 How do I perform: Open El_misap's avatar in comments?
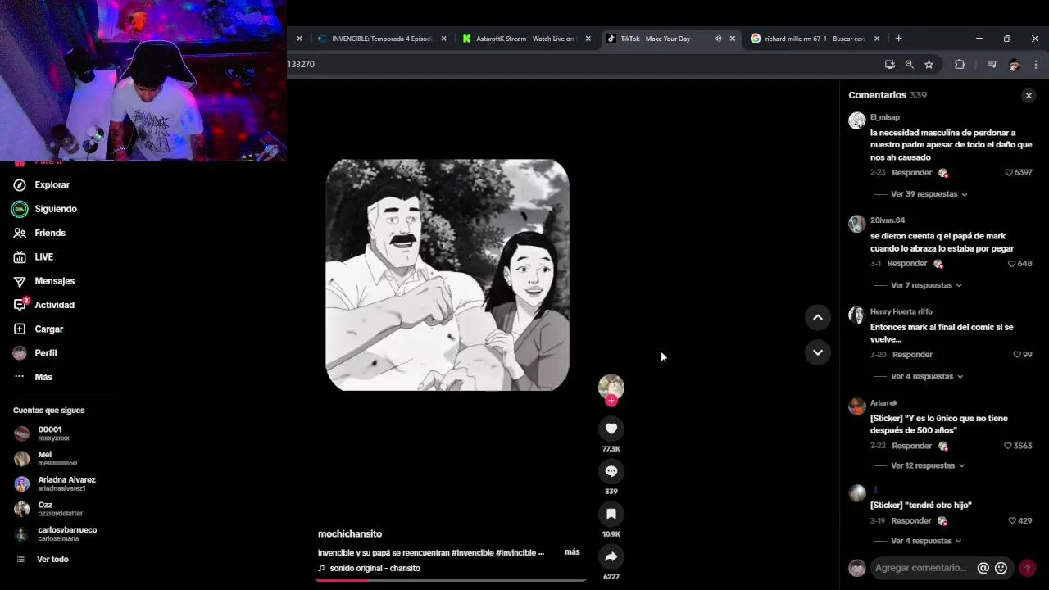click(x=857, y=120)
